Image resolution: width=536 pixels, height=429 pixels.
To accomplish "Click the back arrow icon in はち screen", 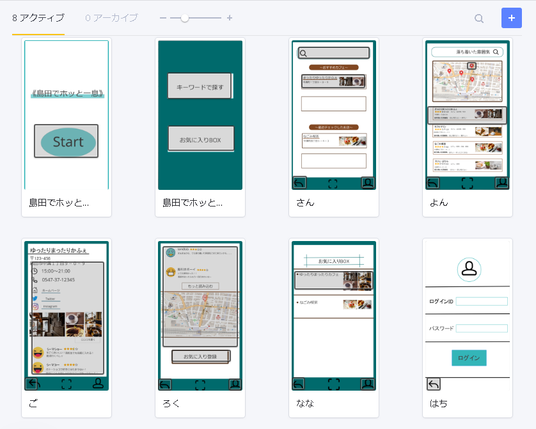I will [434, 384].
